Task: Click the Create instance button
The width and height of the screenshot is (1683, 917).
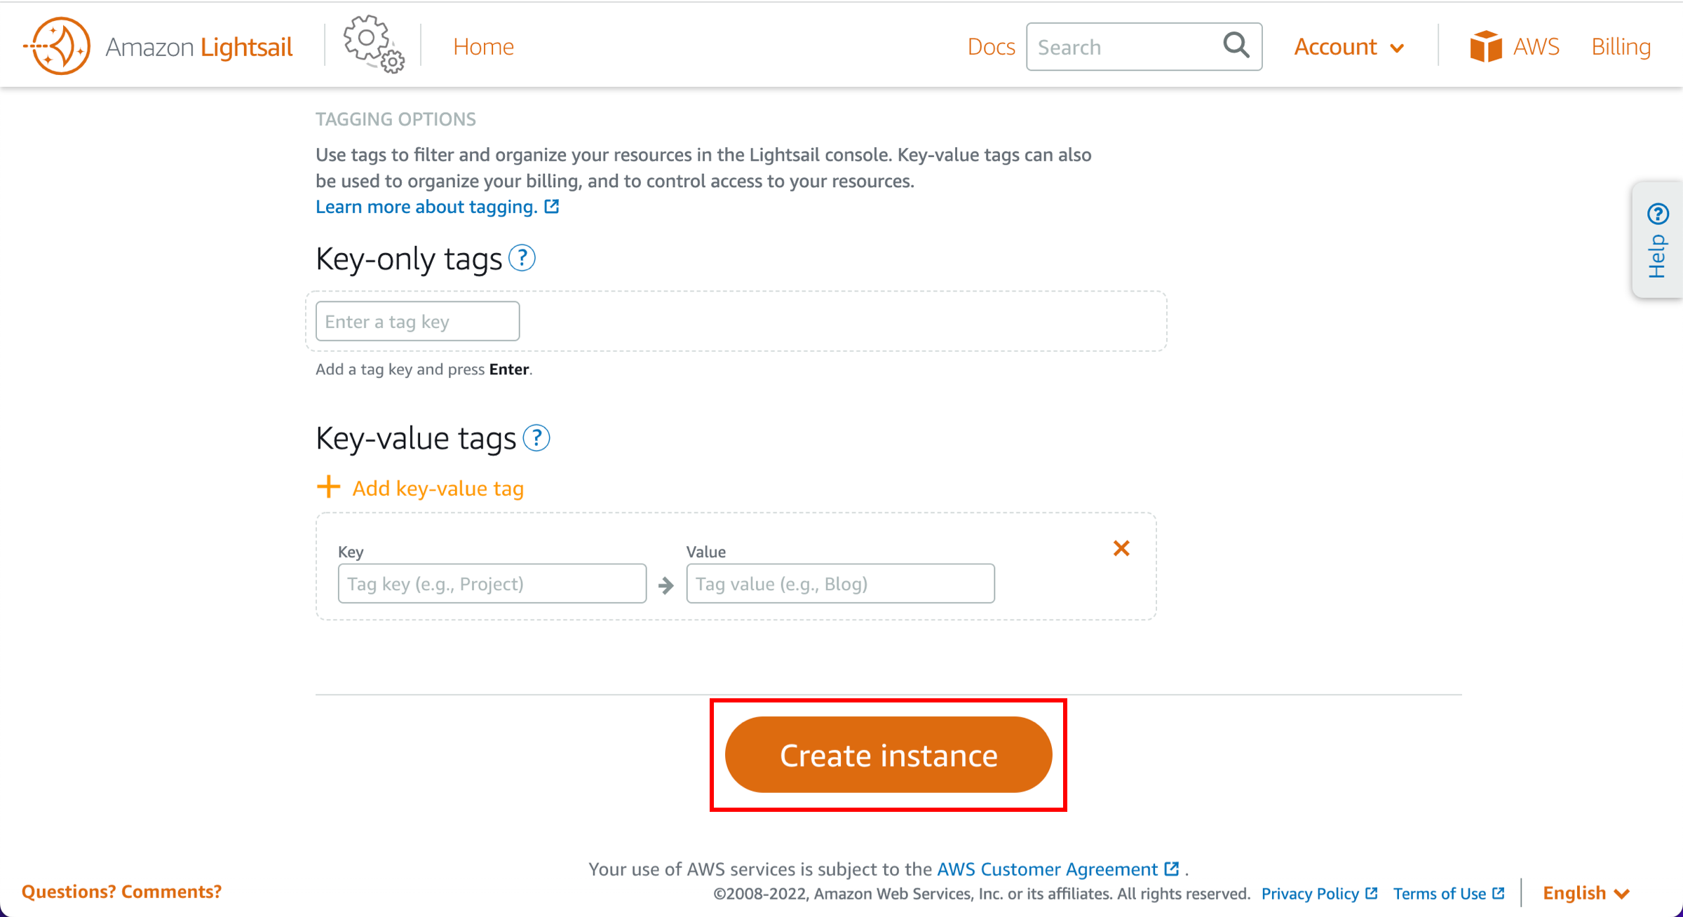Action: point(888,754)
